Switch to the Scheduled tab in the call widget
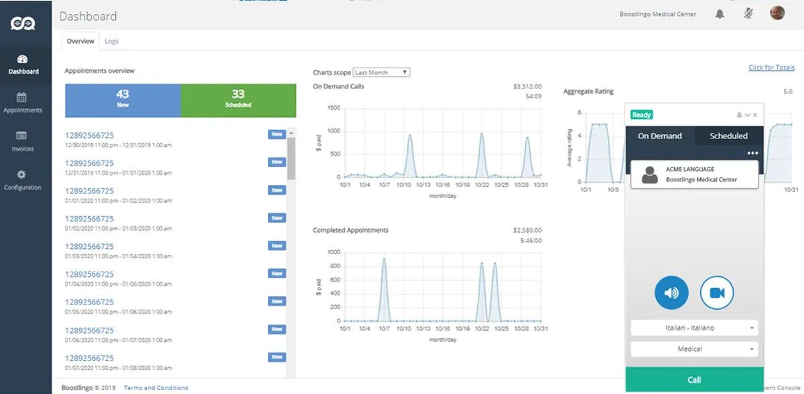Screen dimensions: 804x394 pyautogui.click(x=728, y=136)
